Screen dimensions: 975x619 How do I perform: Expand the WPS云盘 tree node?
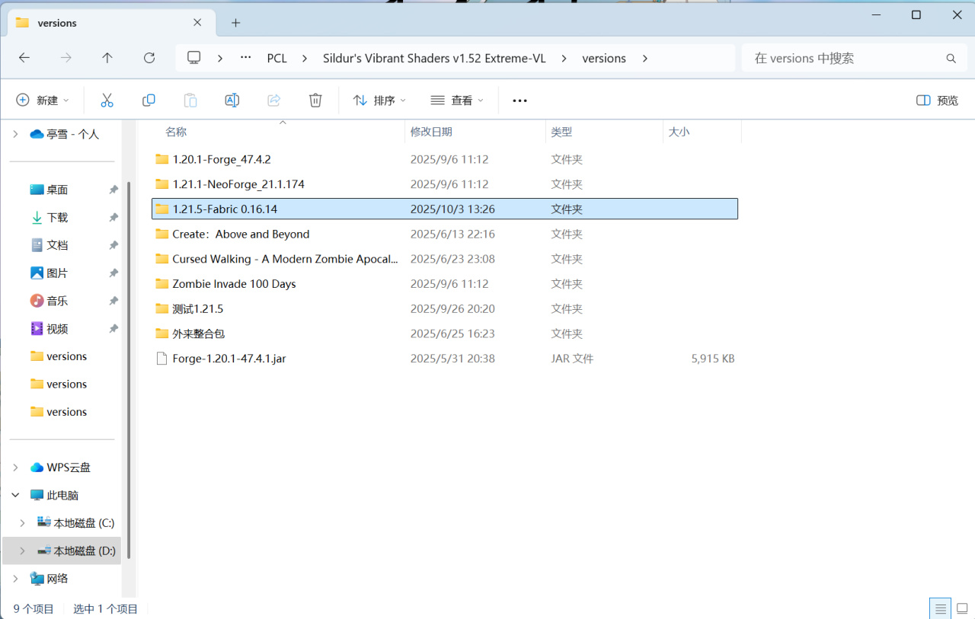15,467
